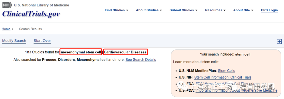Screen dimensions: 284x99
Task: Click Start Over
Action: coord(42,41)
